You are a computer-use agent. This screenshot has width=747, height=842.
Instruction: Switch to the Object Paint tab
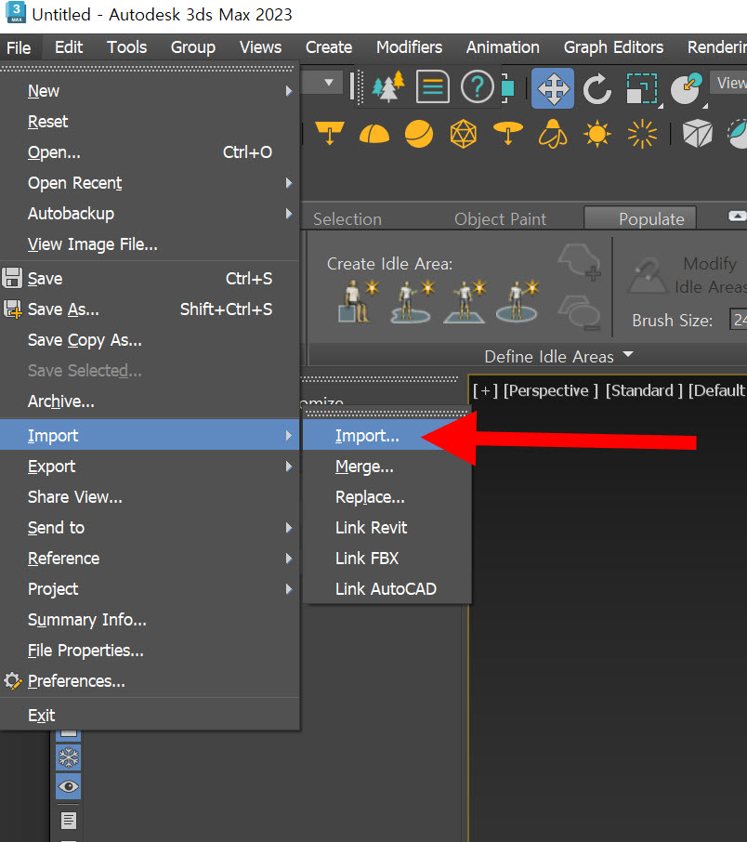click(500, 218)
